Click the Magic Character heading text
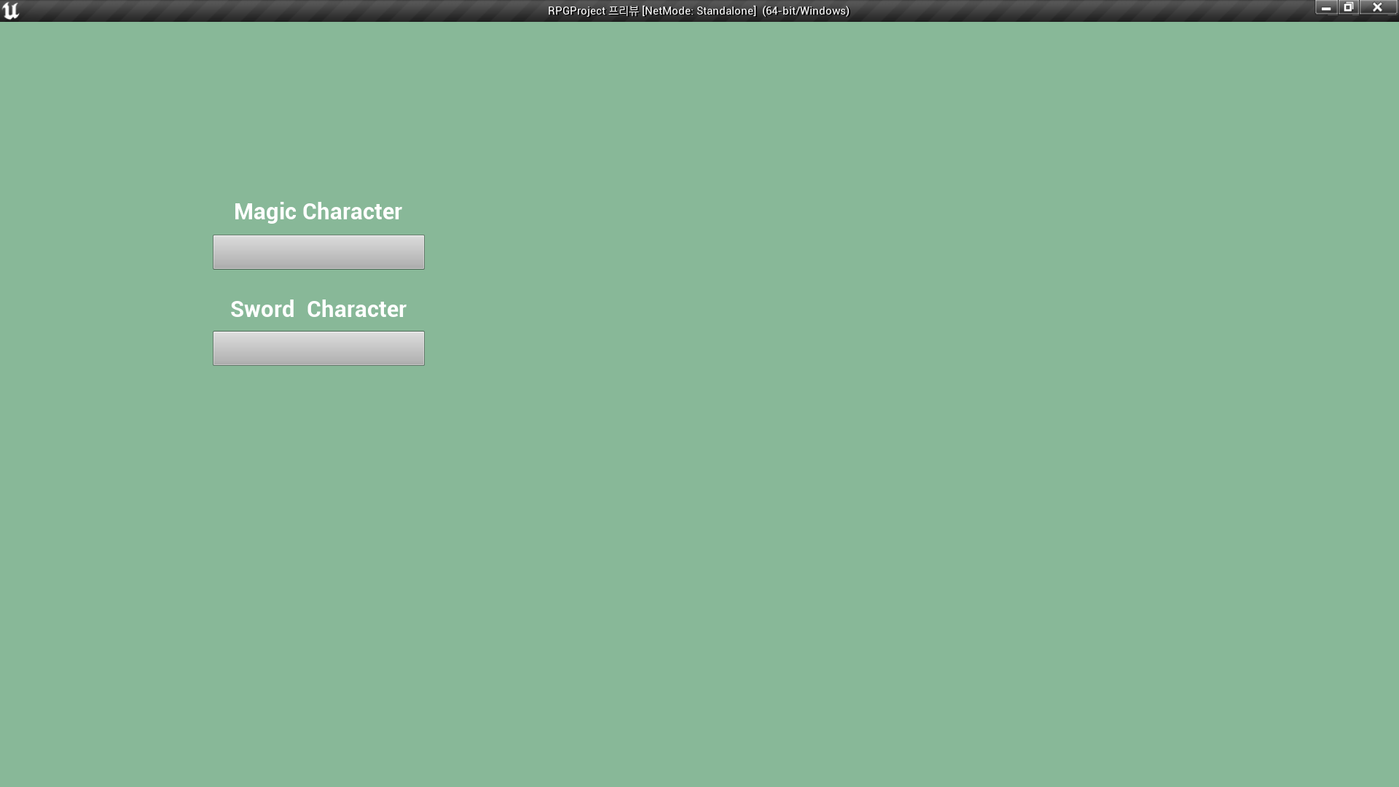This screenshot has width=1399, height=787. tap(318, 211)
